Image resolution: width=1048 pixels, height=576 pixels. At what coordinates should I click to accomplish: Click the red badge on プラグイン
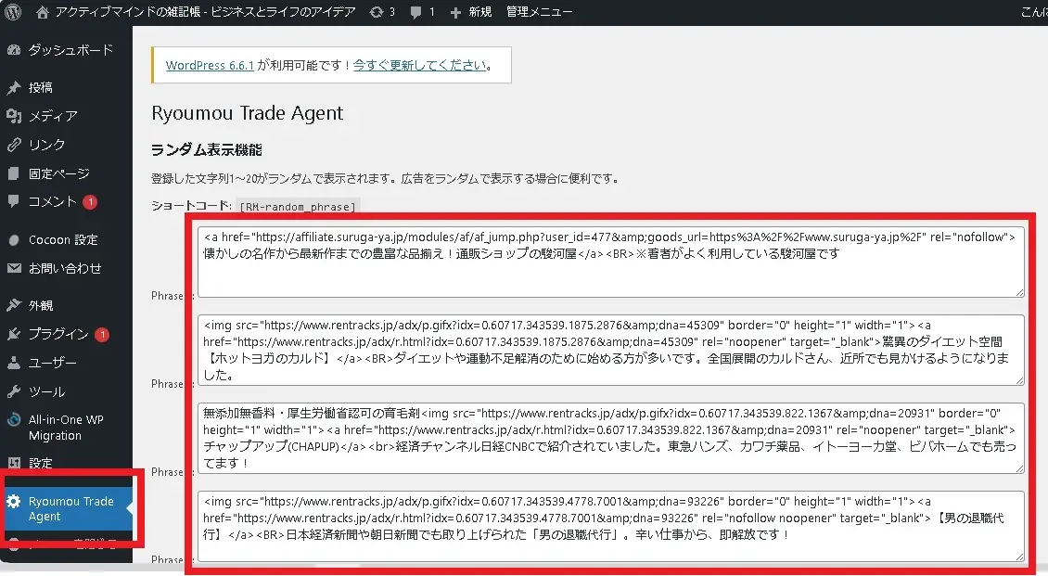102,335
